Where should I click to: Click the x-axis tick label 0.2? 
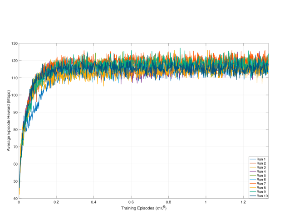click(56, 202)
